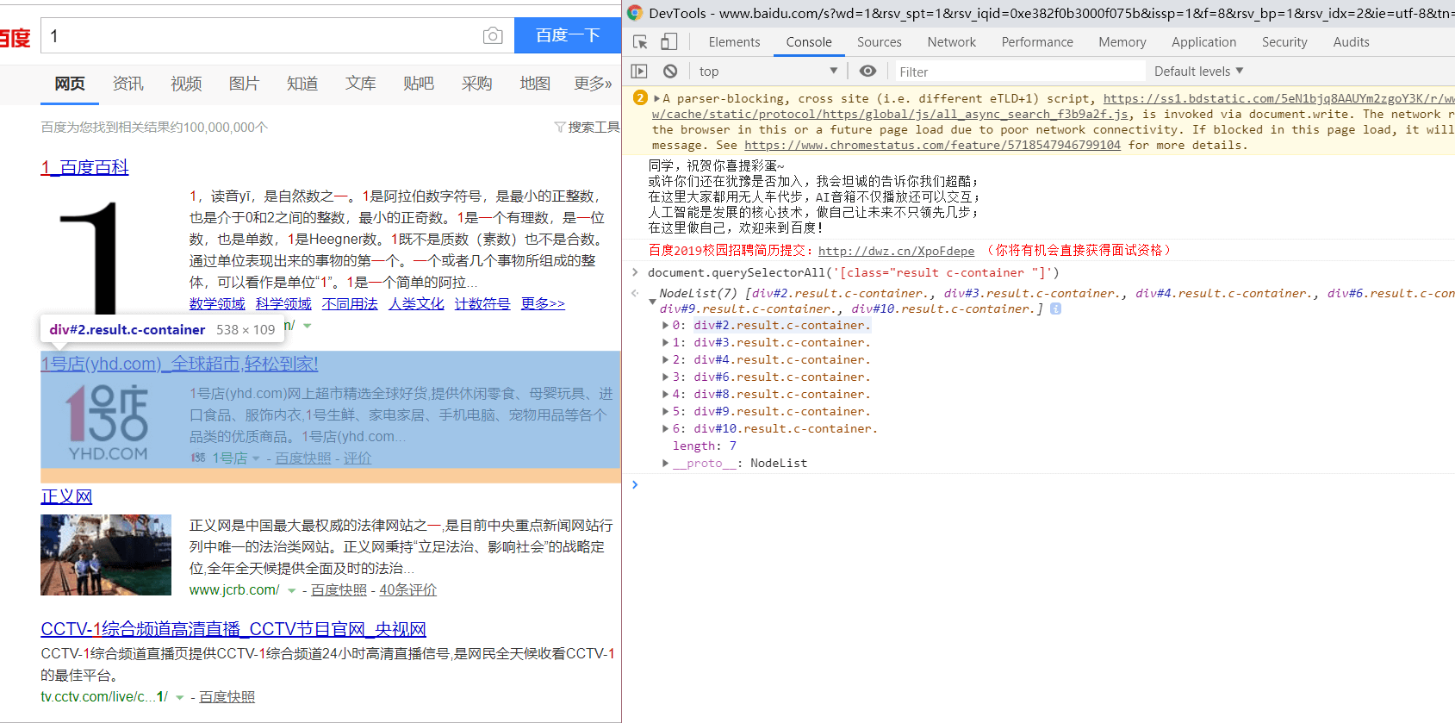The height and width of the screenshot is (723, 1455).
Task: Open the "Default levels" log level dropdown
Action: click(x=1198, y=71)
